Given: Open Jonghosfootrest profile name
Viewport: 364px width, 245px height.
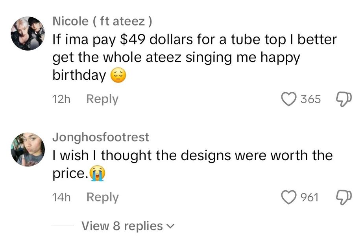Looking at the screenshot, I should pyautogui.click(x=101, y=137).
